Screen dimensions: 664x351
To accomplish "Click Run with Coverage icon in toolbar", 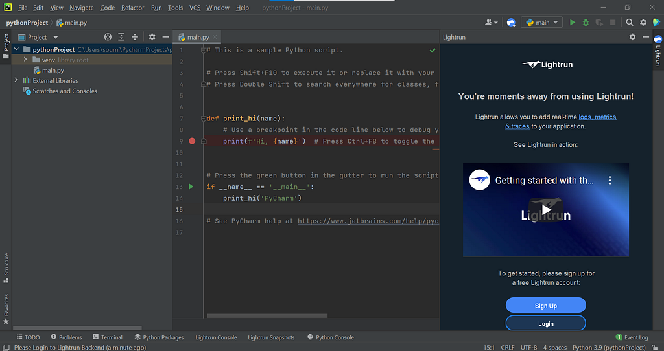I will 599,23.
